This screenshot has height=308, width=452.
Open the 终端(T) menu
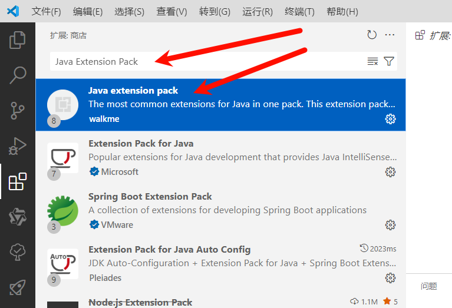[x=299, y=12]
